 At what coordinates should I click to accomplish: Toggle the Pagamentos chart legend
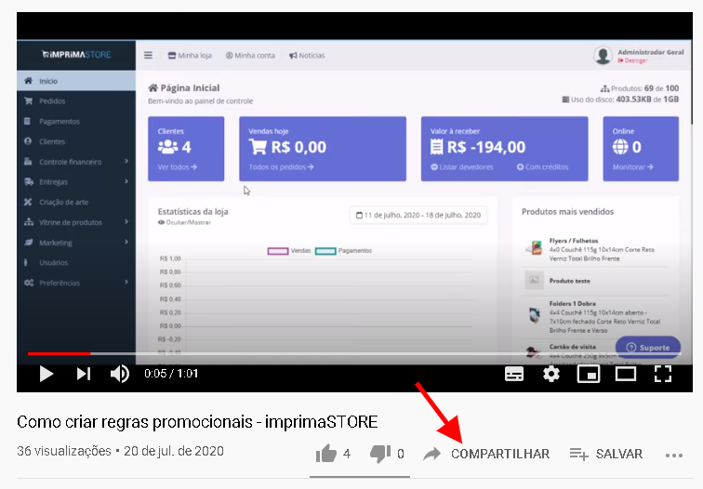pos(343,251)
